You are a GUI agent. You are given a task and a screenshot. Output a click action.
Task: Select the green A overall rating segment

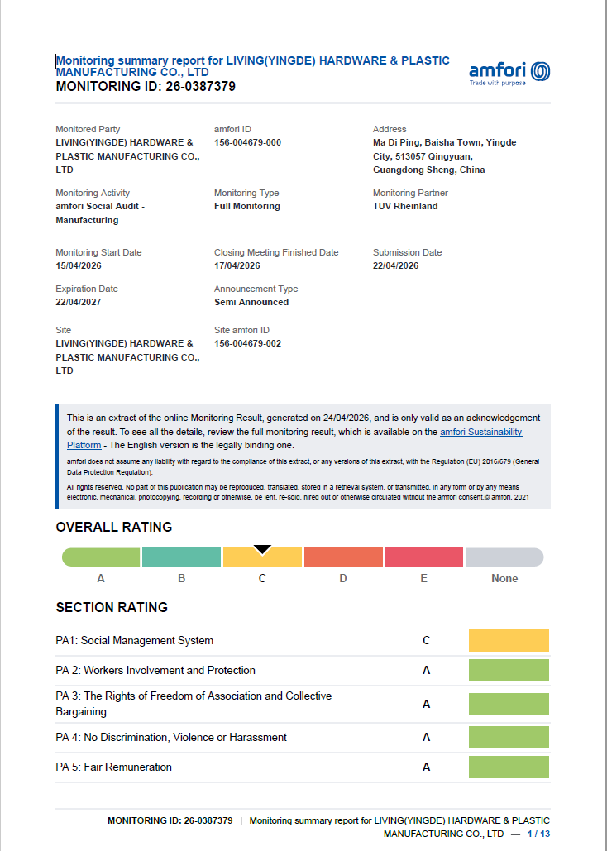pyautogui.click(x=101, y=557)
